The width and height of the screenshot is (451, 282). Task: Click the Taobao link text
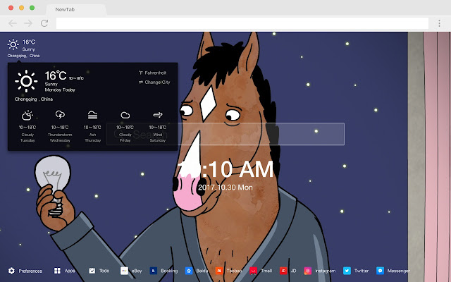234,271
